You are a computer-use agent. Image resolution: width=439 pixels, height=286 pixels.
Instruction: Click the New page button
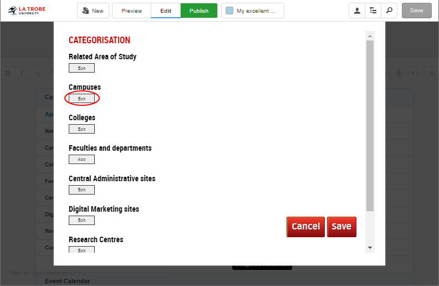point(93,11)
